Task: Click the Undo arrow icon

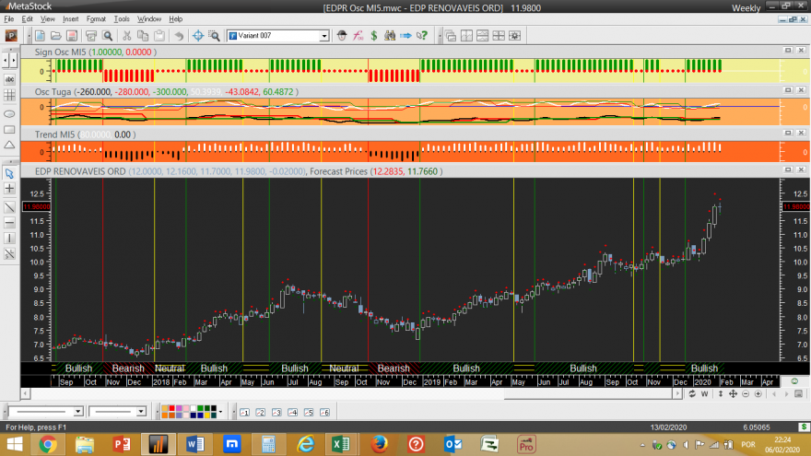Action: point(179,36)
